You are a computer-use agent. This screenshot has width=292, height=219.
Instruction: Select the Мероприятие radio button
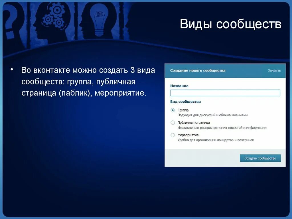pos(173,135)
